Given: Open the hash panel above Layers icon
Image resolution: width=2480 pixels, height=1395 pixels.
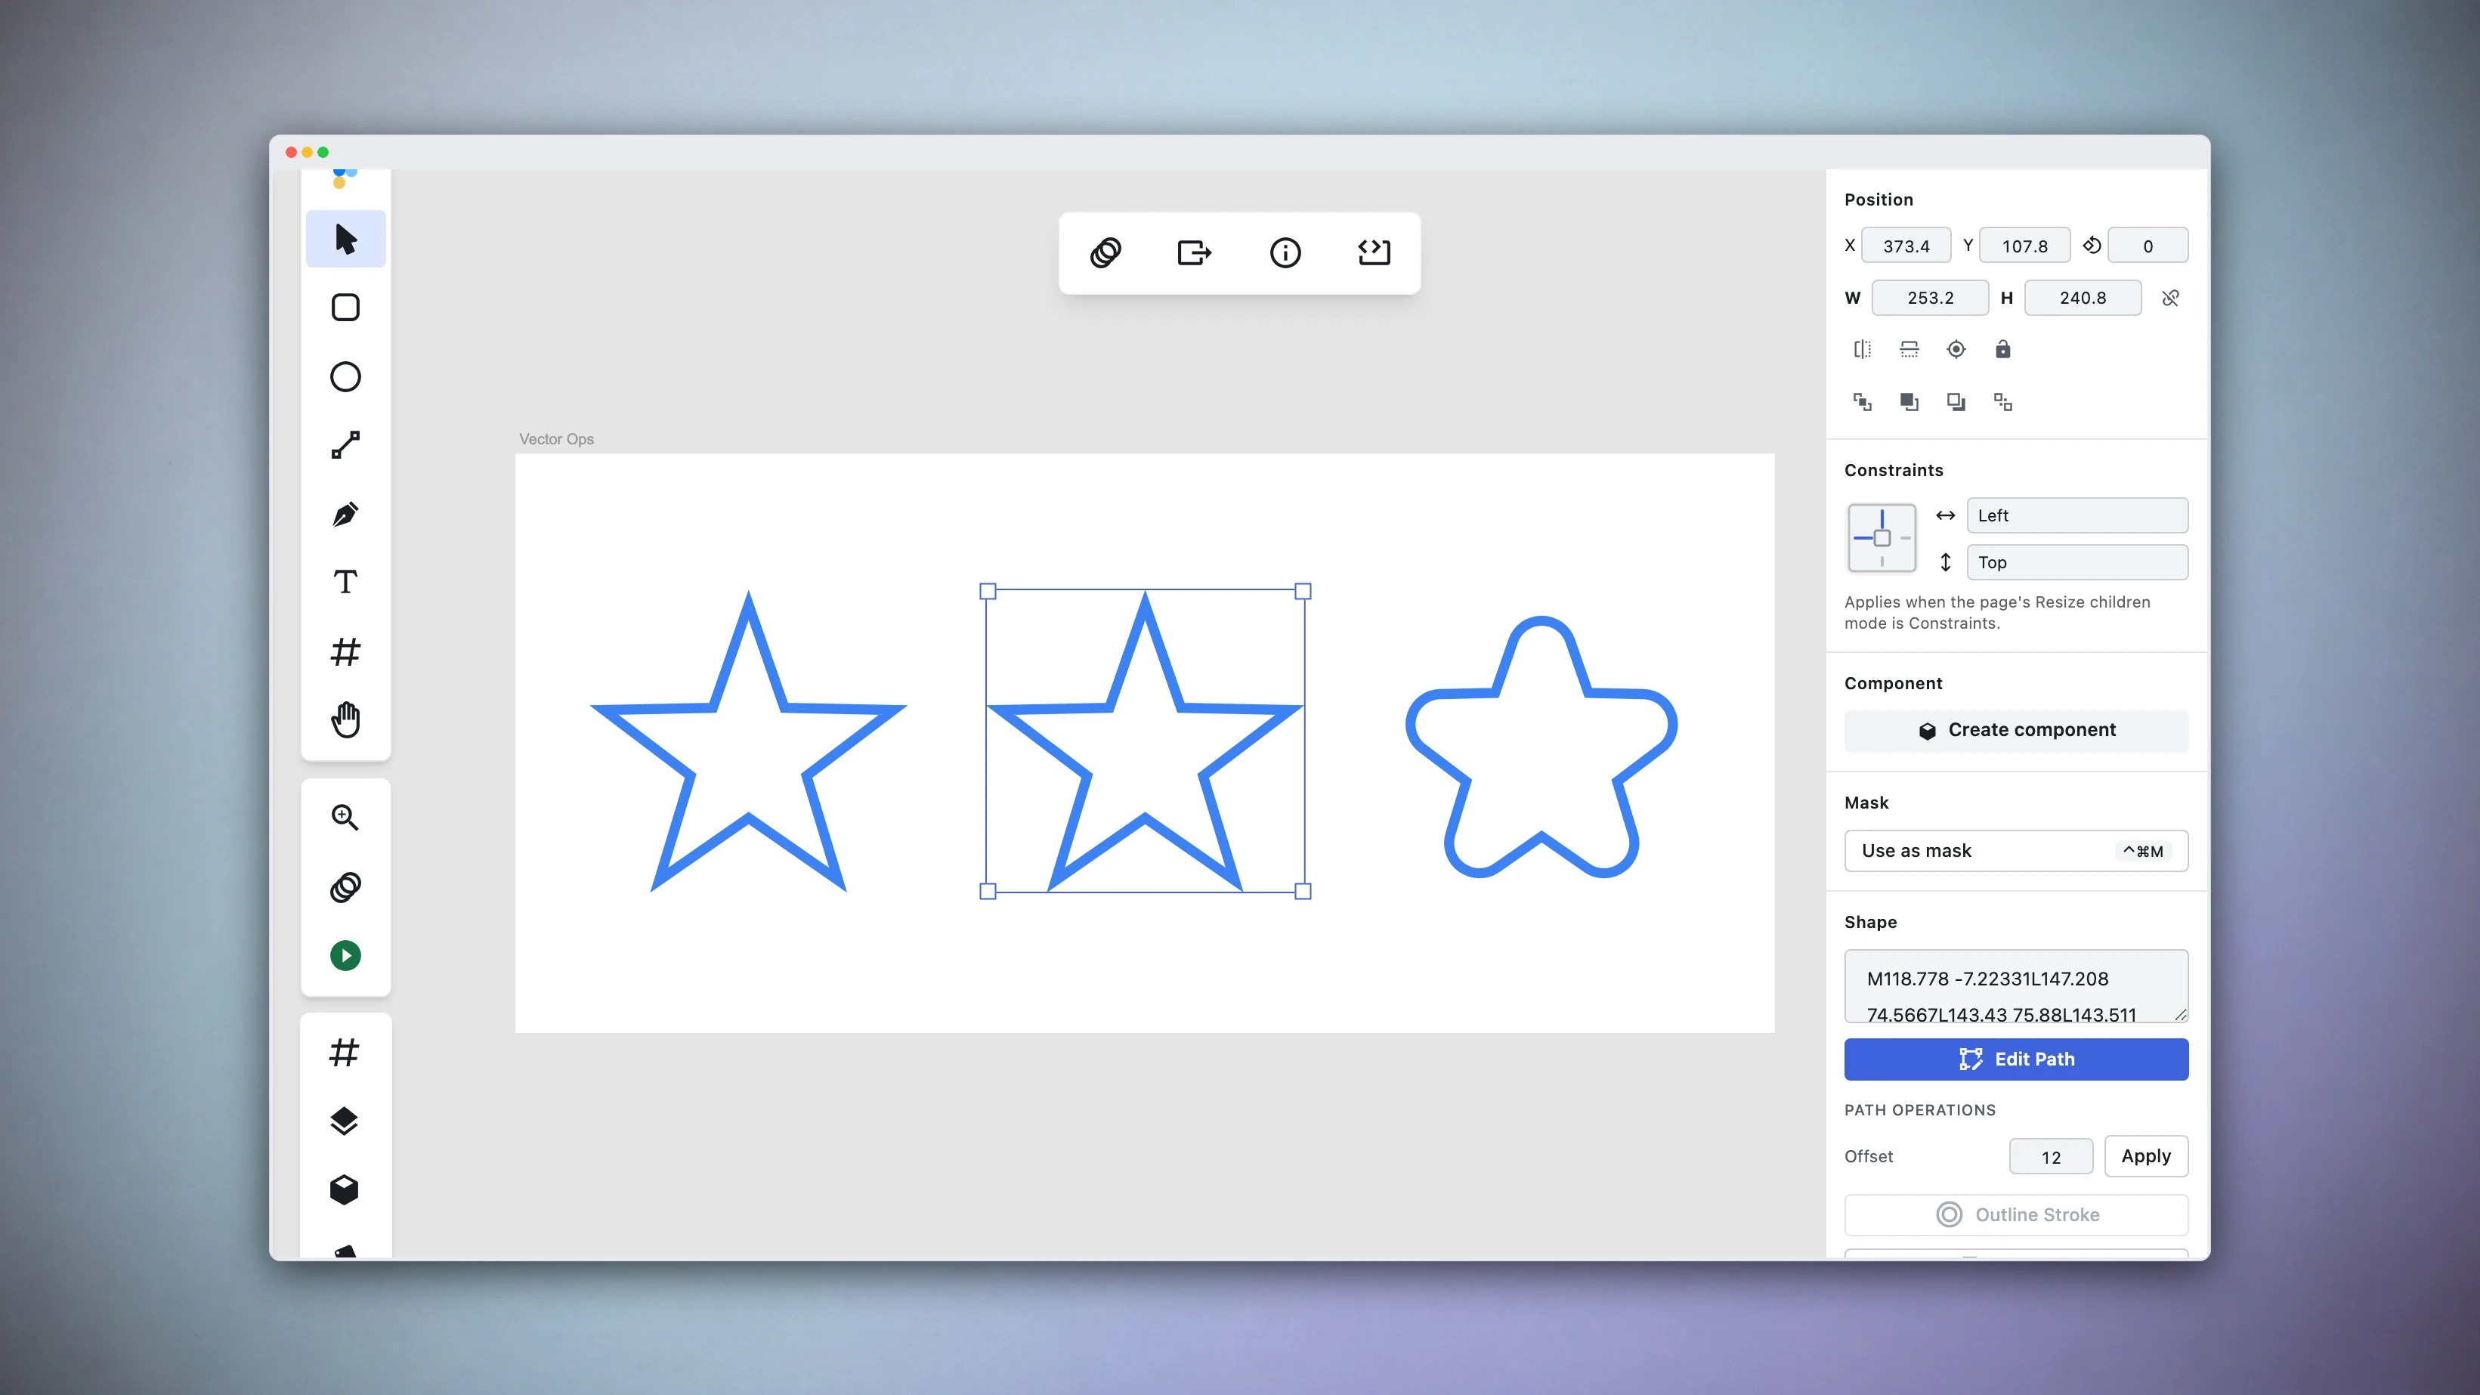Looking at the screenshot, I should [x=345, y=1052].
